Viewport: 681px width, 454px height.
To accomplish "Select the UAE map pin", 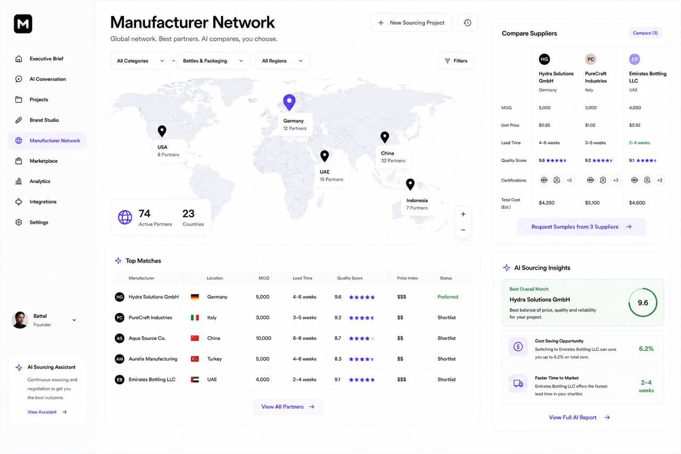I will coord(325,156).
